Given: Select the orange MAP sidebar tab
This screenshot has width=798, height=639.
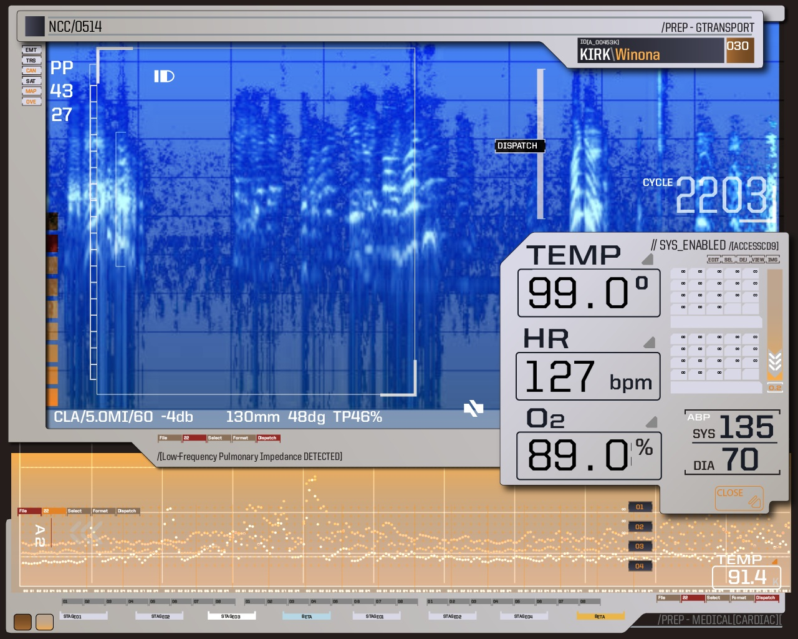Looking at the screenshot, I should pyautogui.click(x=31, y=91).
